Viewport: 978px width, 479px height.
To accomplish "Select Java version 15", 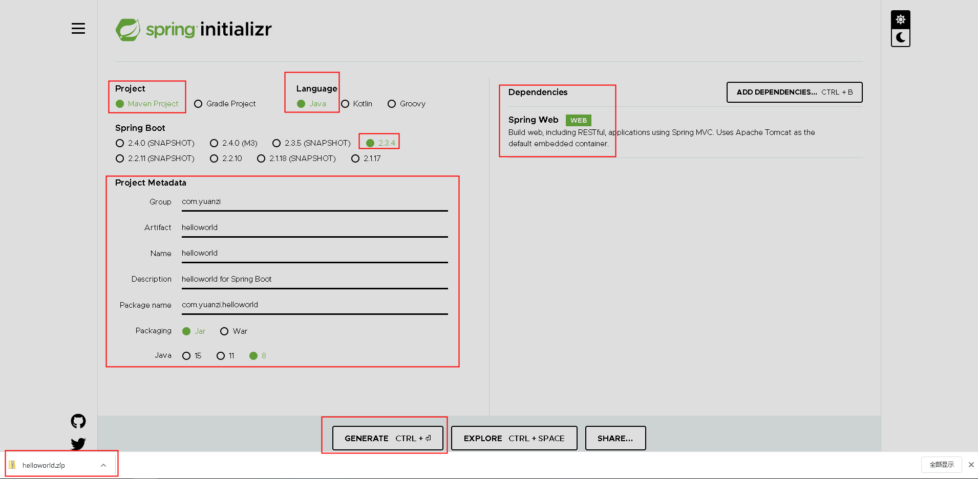I will (192, 356).
